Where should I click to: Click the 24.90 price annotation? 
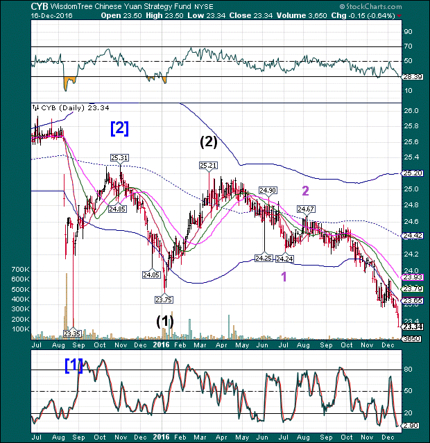click(x=268, y=190)
